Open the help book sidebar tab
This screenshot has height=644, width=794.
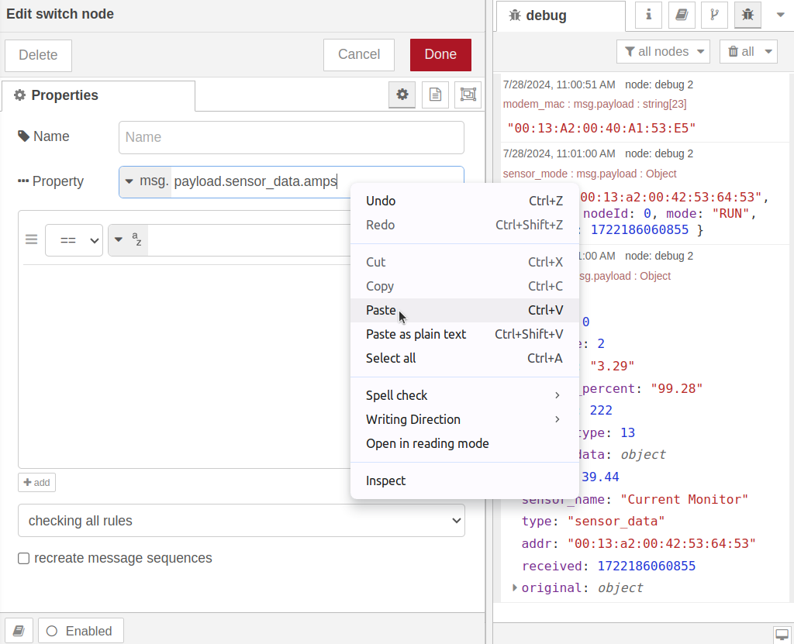(x=682, y=15)
